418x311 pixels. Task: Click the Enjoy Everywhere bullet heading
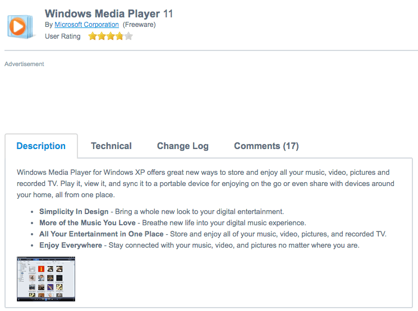point(71,245)
